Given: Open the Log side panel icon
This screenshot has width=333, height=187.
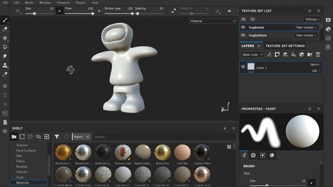Looking at the screenshot, I should pos(328,47).
